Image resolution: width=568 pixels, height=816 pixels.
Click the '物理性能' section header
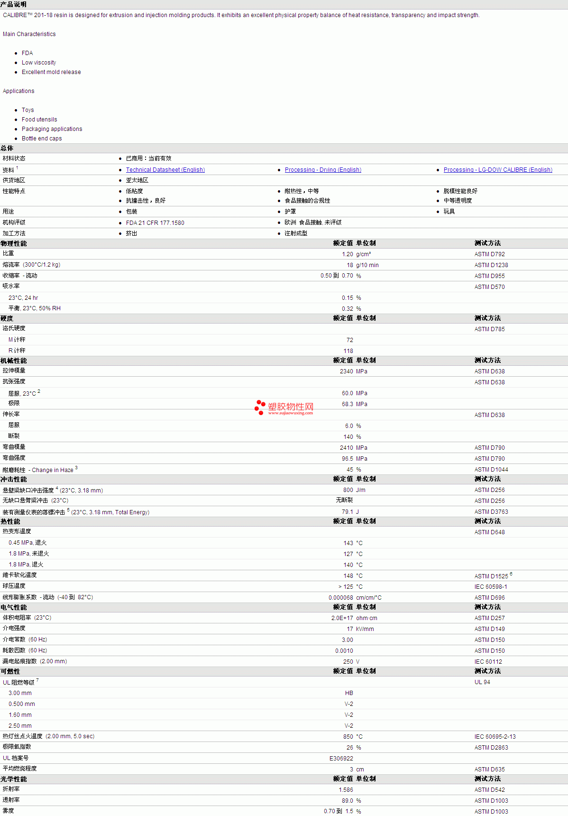[14, 243]
